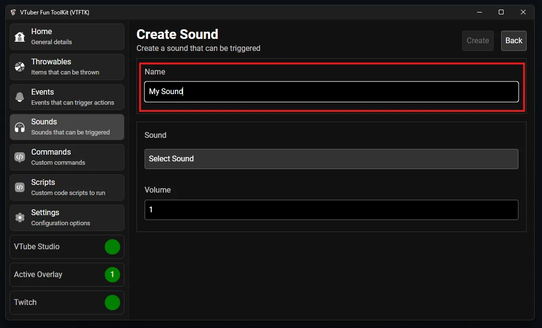
Task: Open the Select Sound picker
Action: tap(331, 159)
